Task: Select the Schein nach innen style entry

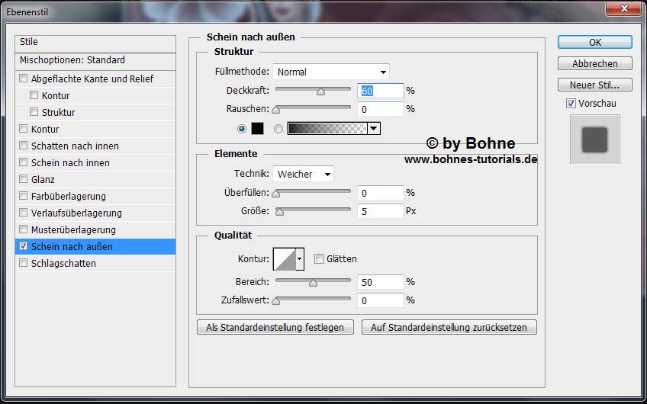Action: [70, 162]
